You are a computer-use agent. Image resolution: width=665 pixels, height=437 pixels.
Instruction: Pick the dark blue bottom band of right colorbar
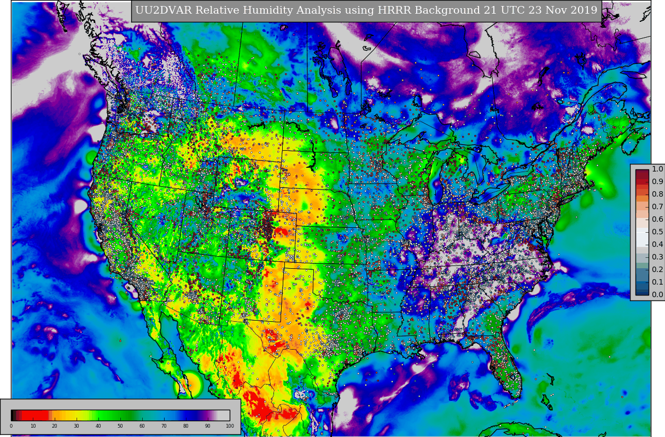tap(642, 292)
